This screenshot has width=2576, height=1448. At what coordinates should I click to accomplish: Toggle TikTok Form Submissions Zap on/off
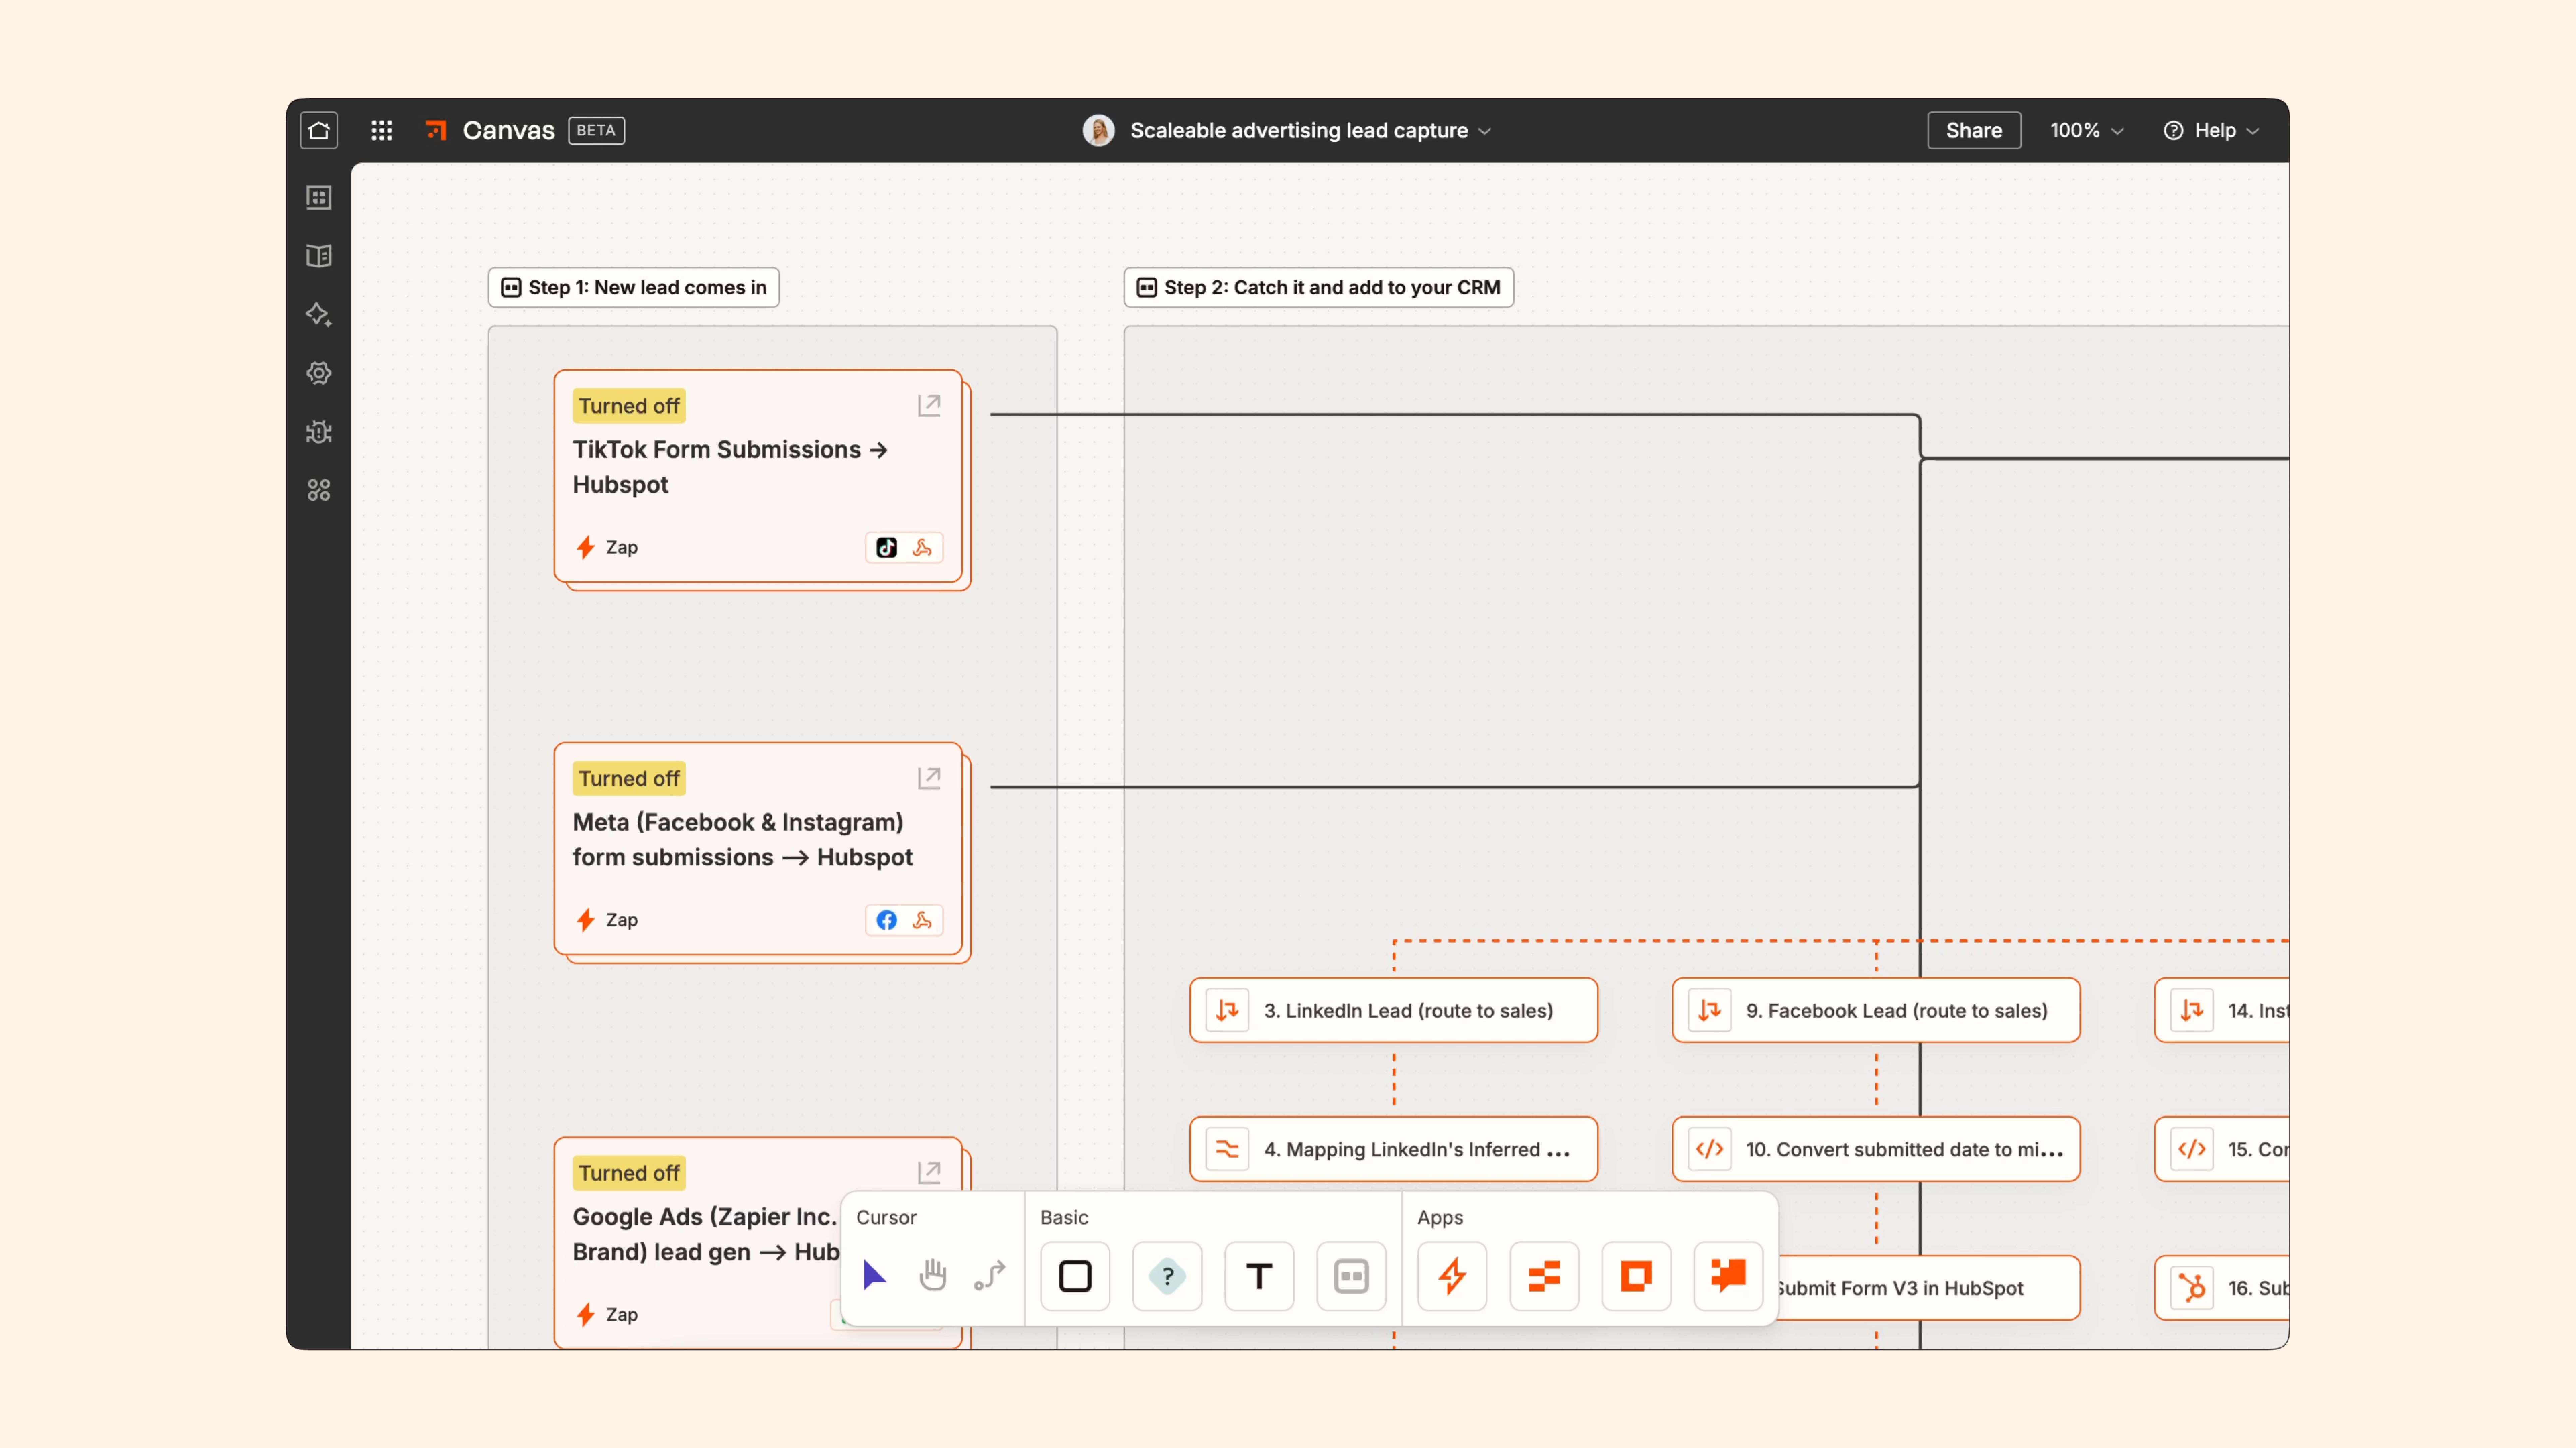[x=626, y=405]
